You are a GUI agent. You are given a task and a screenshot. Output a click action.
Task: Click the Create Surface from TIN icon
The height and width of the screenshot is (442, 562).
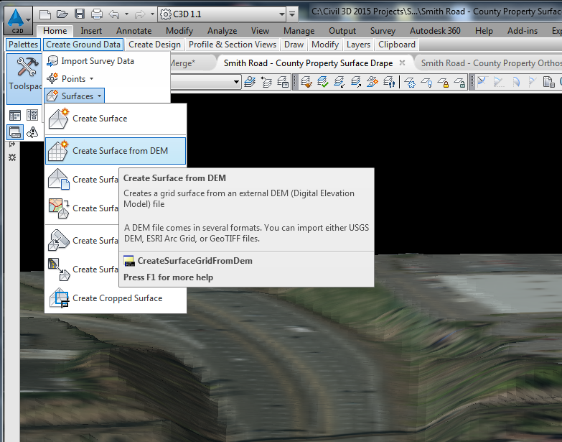click(58, 179)
